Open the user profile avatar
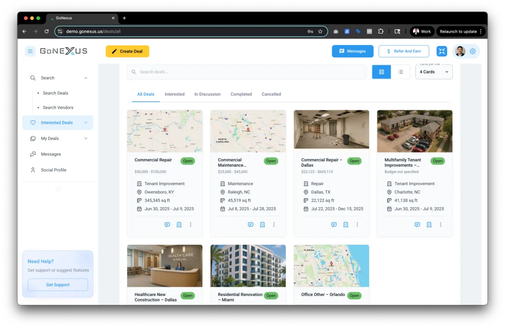The image size is (505, 328). [x=460, y=51]
